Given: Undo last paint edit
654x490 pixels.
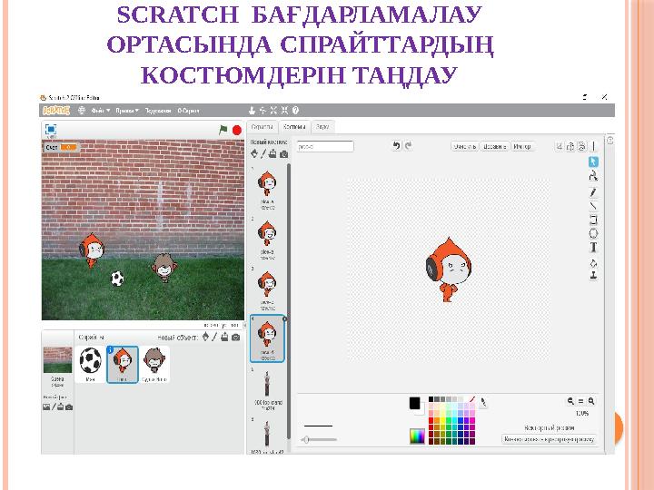Looking at the screenshot, I should coord(396,145).
